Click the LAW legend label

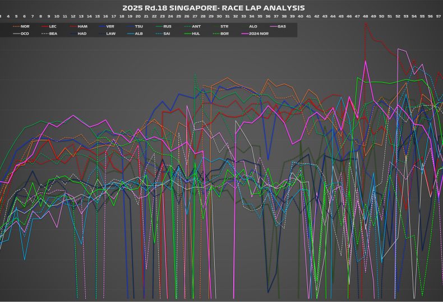click(x=111, y=34)
